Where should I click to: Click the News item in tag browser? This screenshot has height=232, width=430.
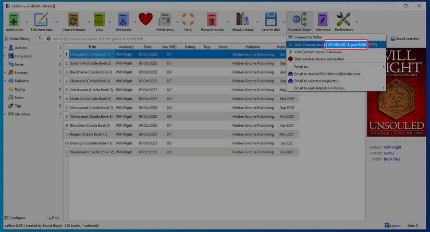pyautogui.click(x=19, y=97)
